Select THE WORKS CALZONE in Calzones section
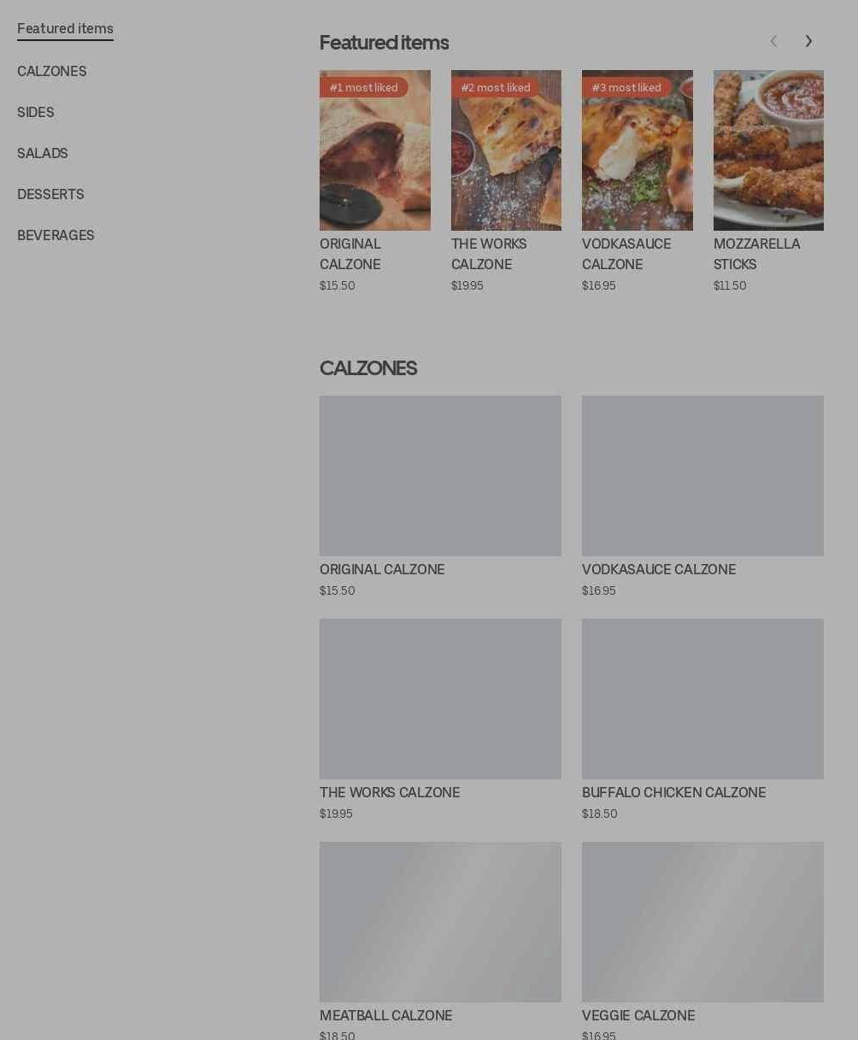The image size is (858, 1040). pos(390,793)
